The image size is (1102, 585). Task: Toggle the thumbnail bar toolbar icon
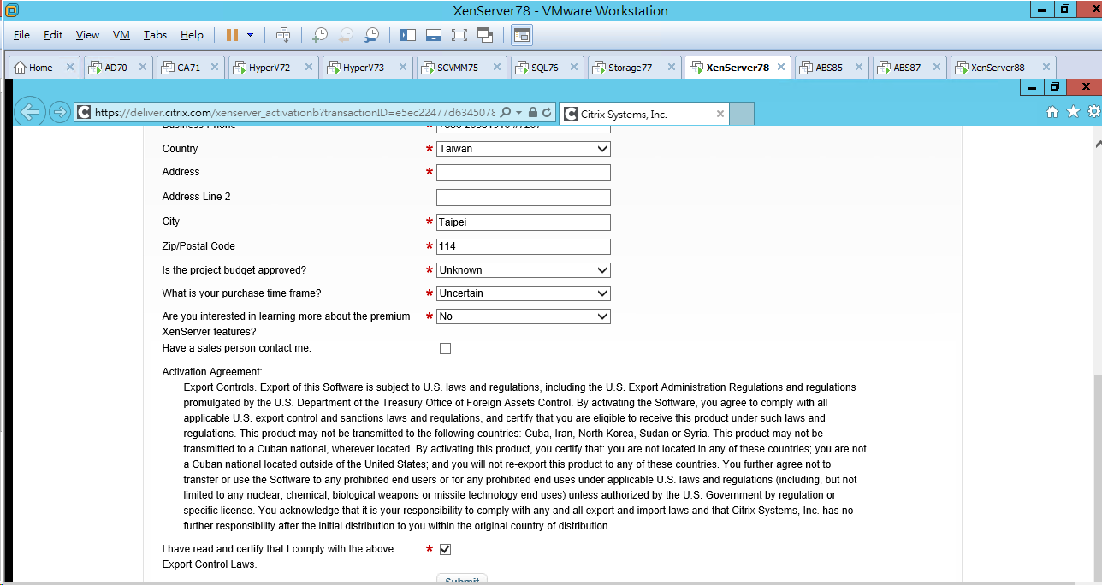pos(434,35)
